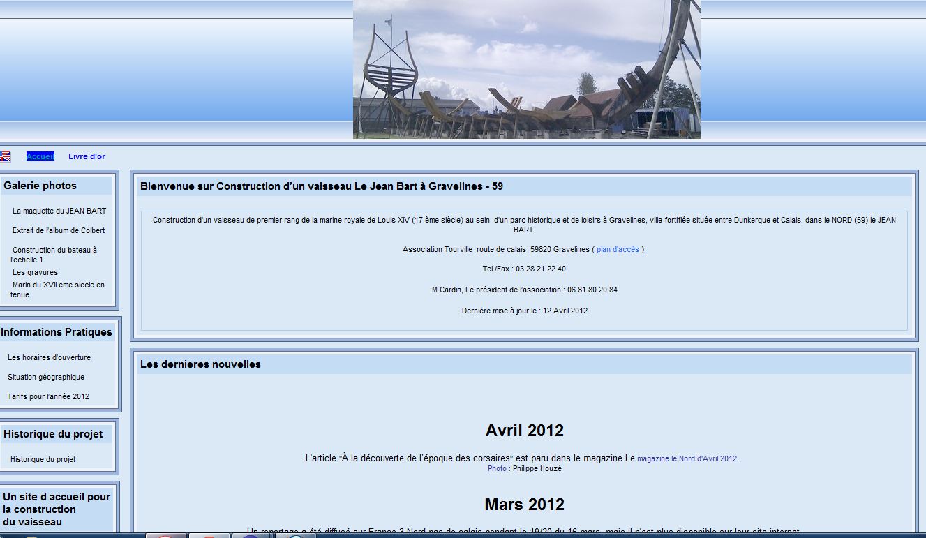Open La maquette du JEAN BART gallery
Image resolution: width=926 pixels, height=538 pixels.
(59, 211)
